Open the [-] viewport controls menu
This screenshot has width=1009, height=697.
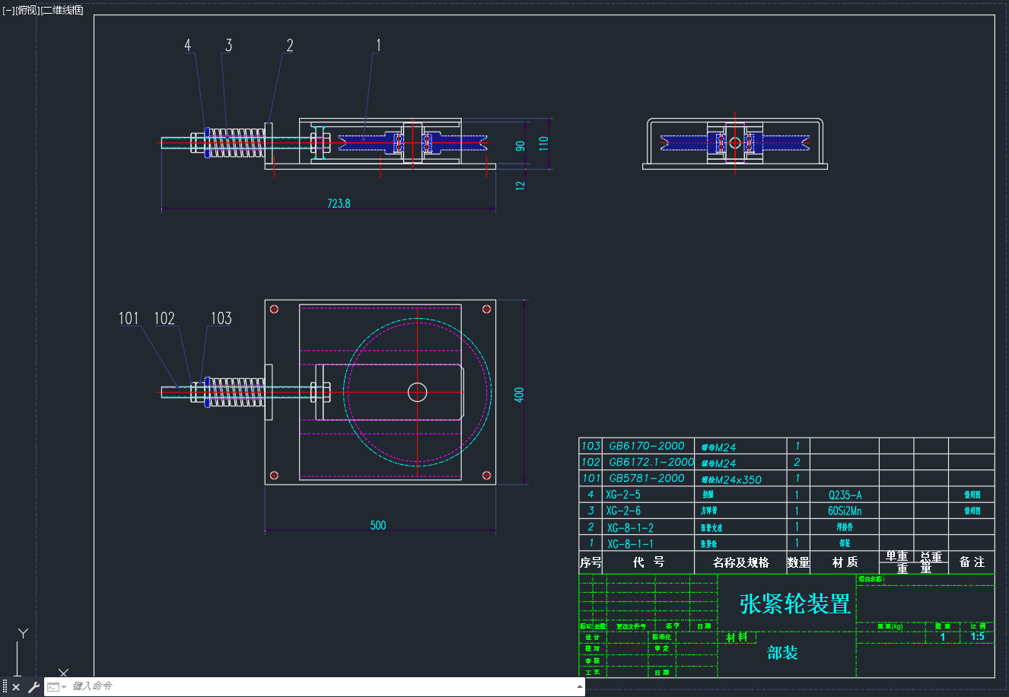8,10
